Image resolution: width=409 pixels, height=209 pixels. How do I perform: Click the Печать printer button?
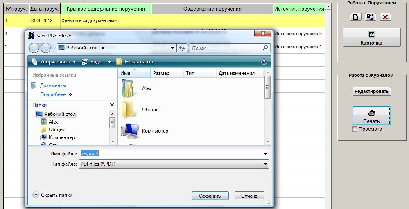tap(371, 116)
